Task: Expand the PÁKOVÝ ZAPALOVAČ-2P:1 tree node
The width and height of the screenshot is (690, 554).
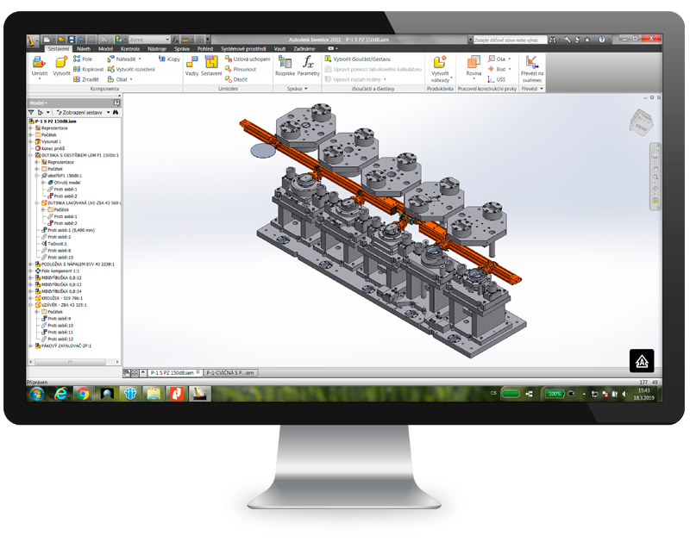Action: [x=30, y=345]
